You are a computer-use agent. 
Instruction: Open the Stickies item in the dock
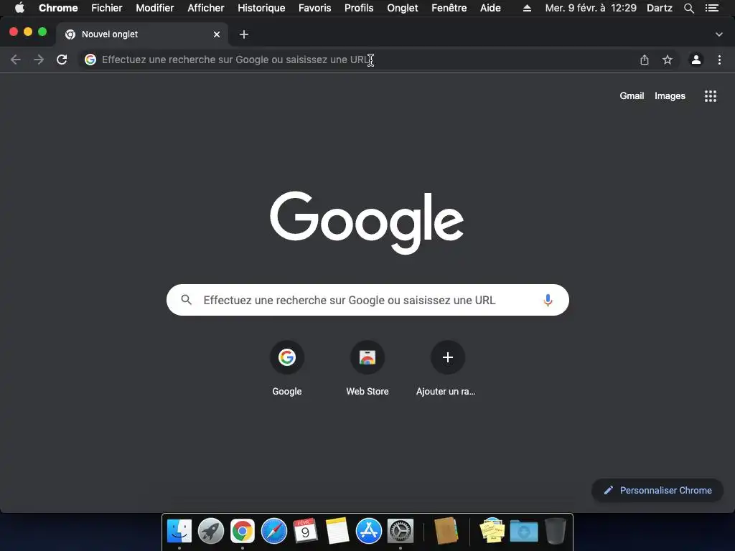(x=492, y=531)
